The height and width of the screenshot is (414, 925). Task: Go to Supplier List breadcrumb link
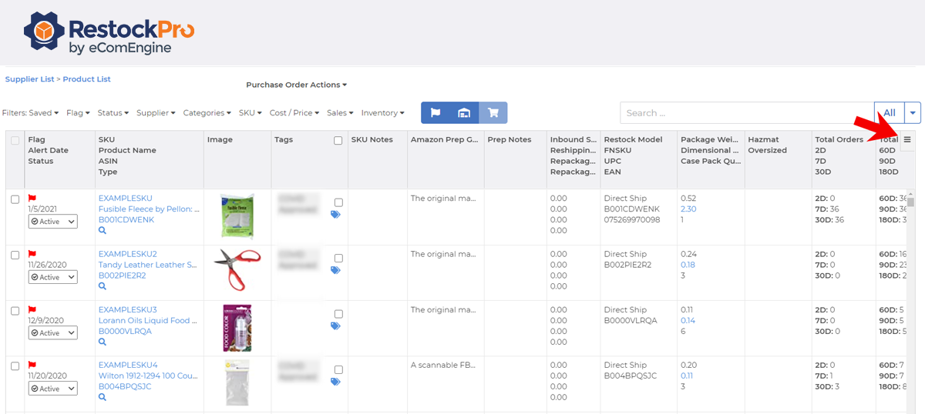coord(29,79)
